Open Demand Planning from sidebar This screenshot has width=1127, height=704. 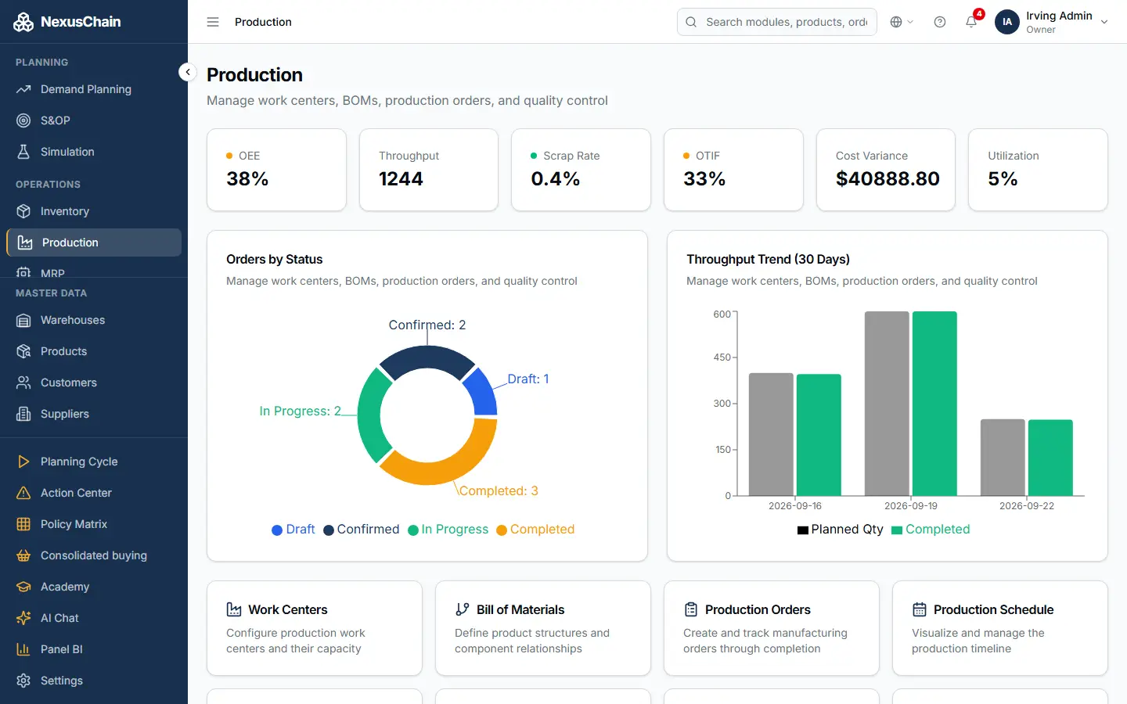click(x=94, y=89)
